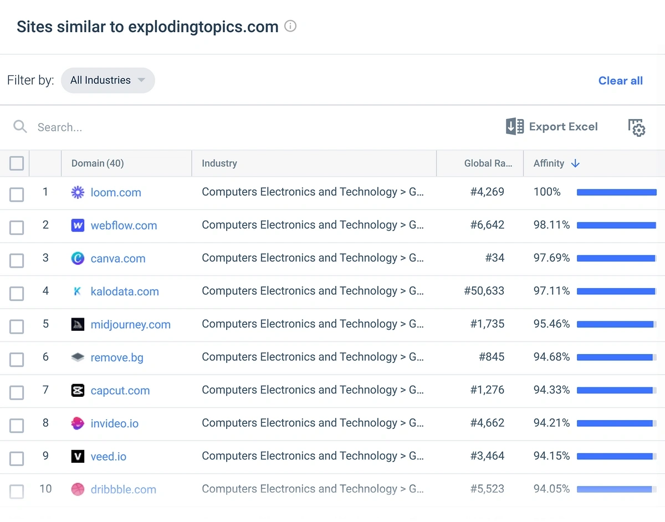Export the table with Export Excel

click(551, 126)
